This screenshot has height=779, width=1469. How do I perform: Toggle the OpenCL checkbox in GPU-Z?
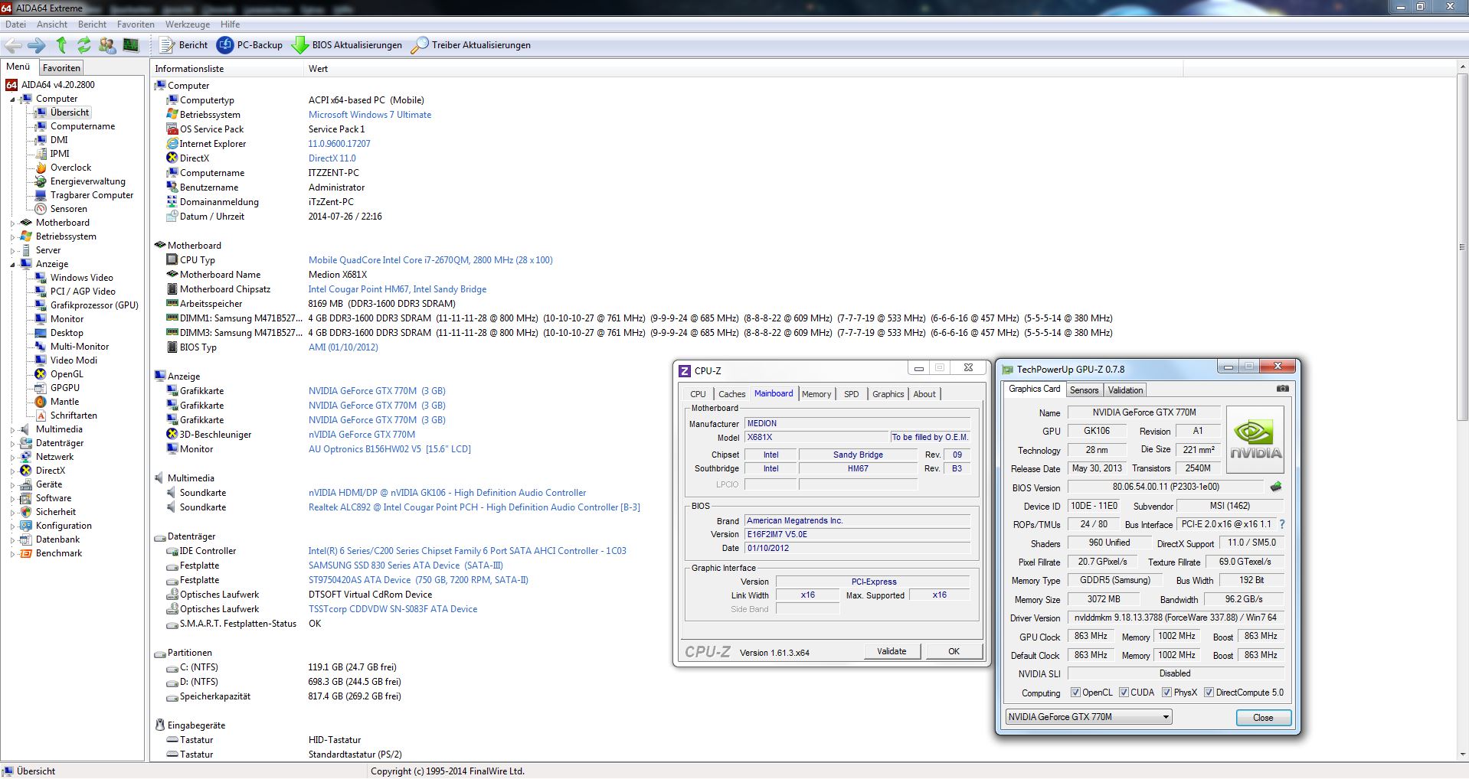(1075, 693)
